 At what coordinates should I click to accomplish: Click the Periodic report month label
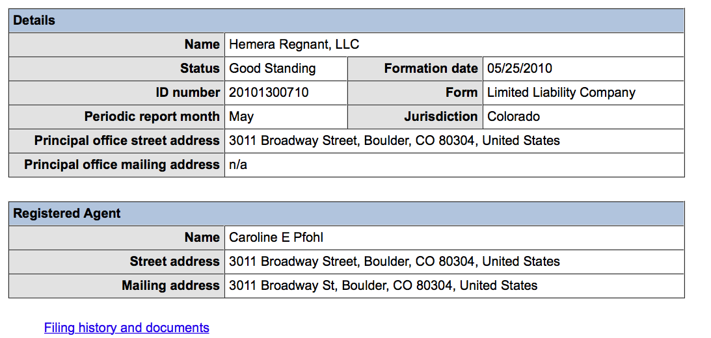152,116
